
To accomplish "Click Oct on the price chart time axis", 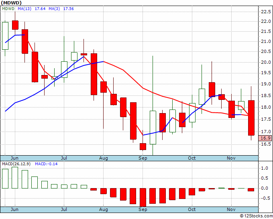I will pos(192,158).
